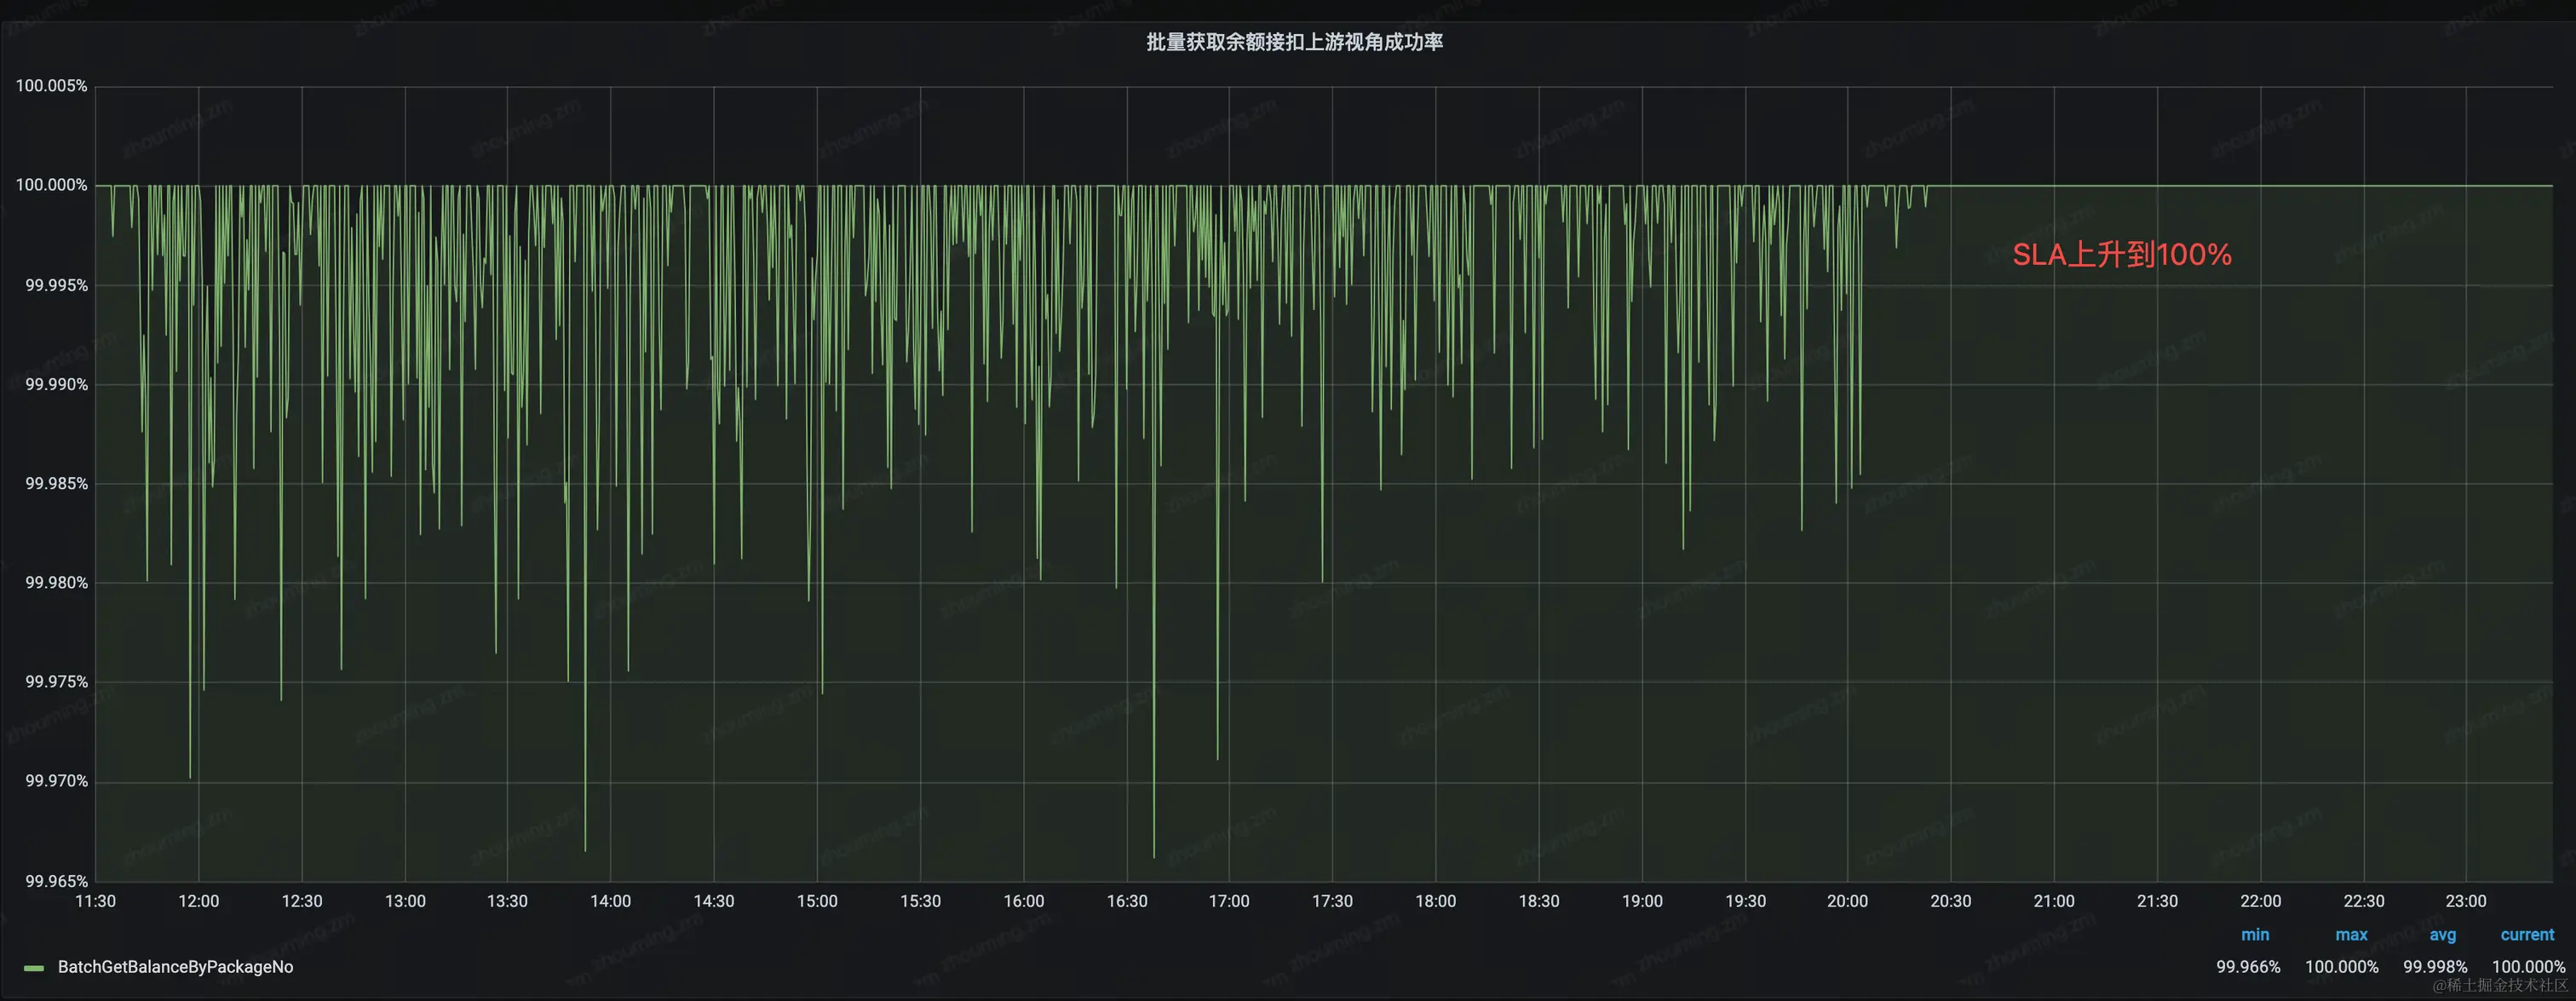Click the 99.965% y-axis label
The width and height of the screenshot is (2576, 1001).
(56, 881)
